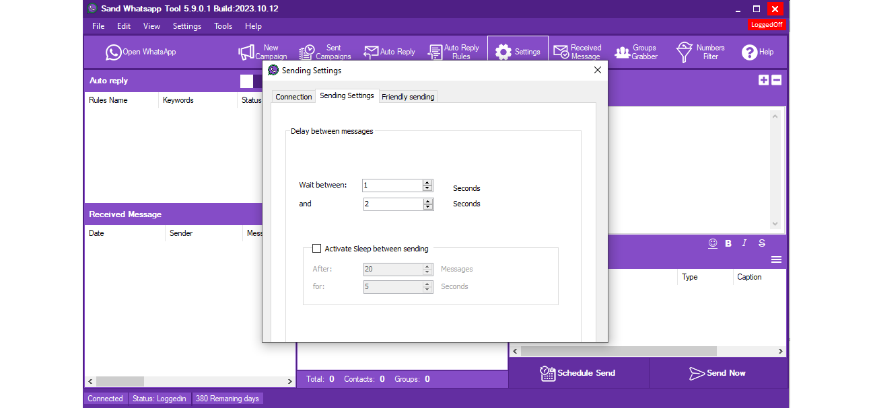This screenshot has width=873, height=408.
Task: Decrease the Wait between value
Action: 427,188
